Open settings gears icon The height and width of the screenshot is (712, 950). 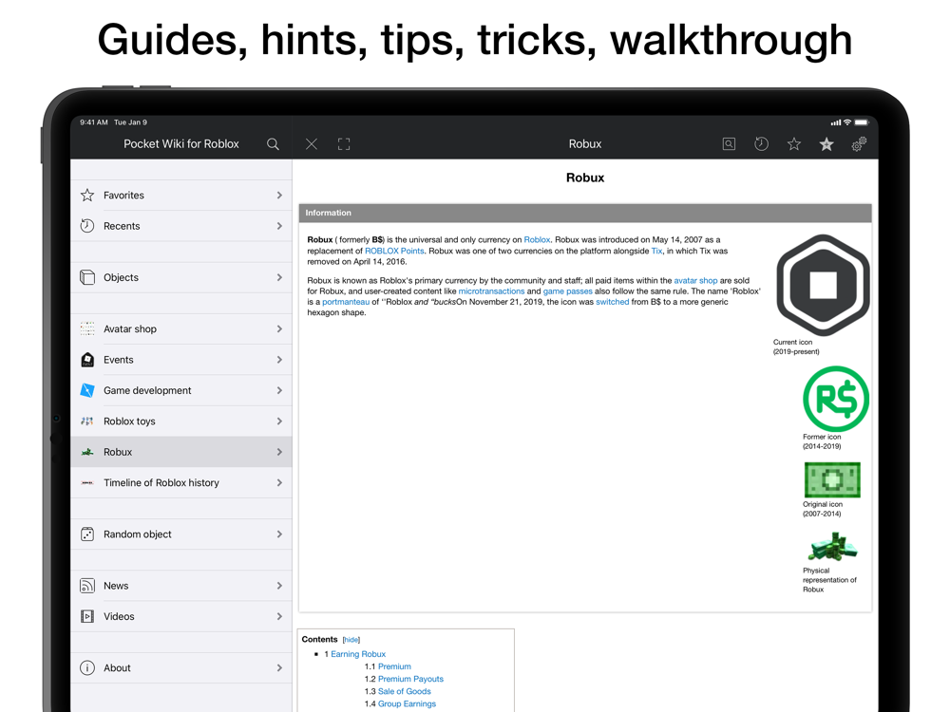click(x=859, y=144)
